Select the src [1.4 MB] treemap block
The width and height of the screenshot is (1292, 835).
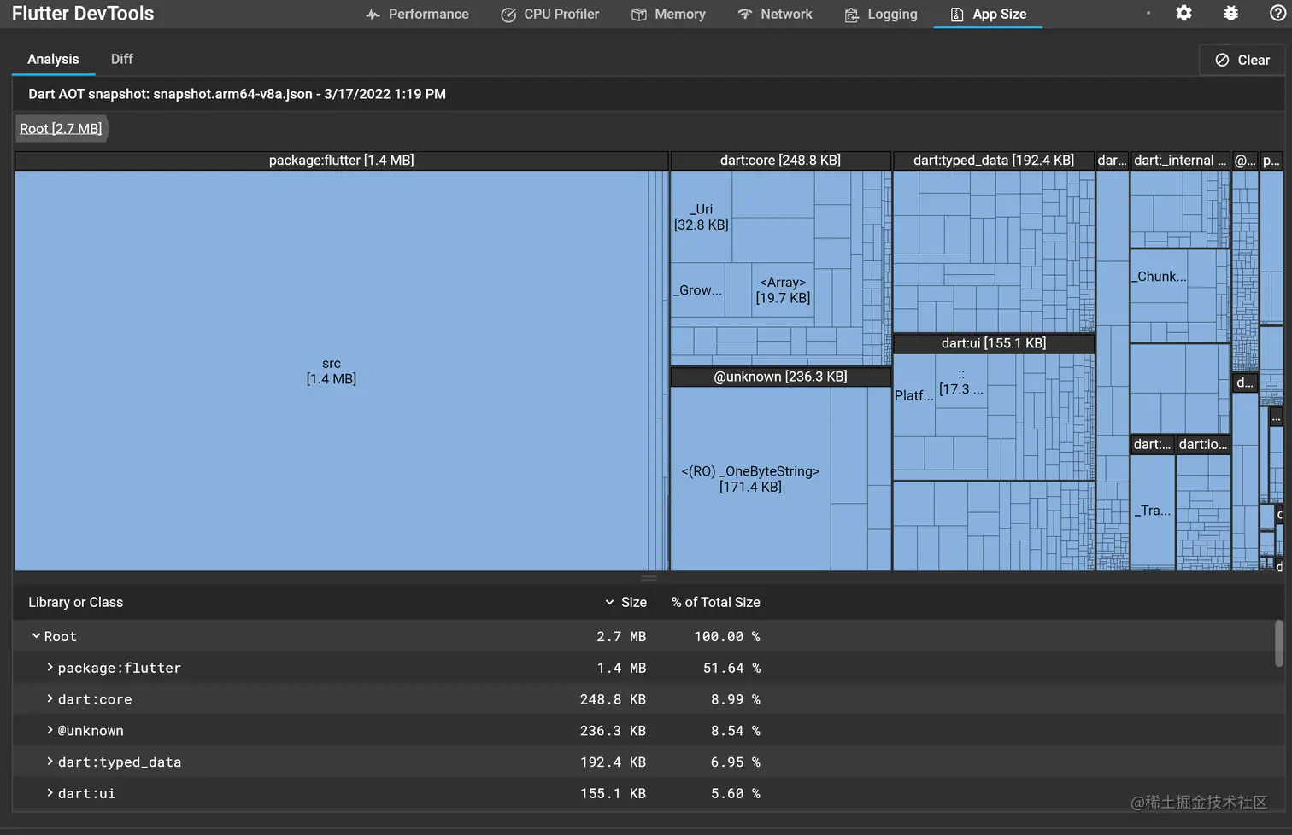click(x=332, y=371)
